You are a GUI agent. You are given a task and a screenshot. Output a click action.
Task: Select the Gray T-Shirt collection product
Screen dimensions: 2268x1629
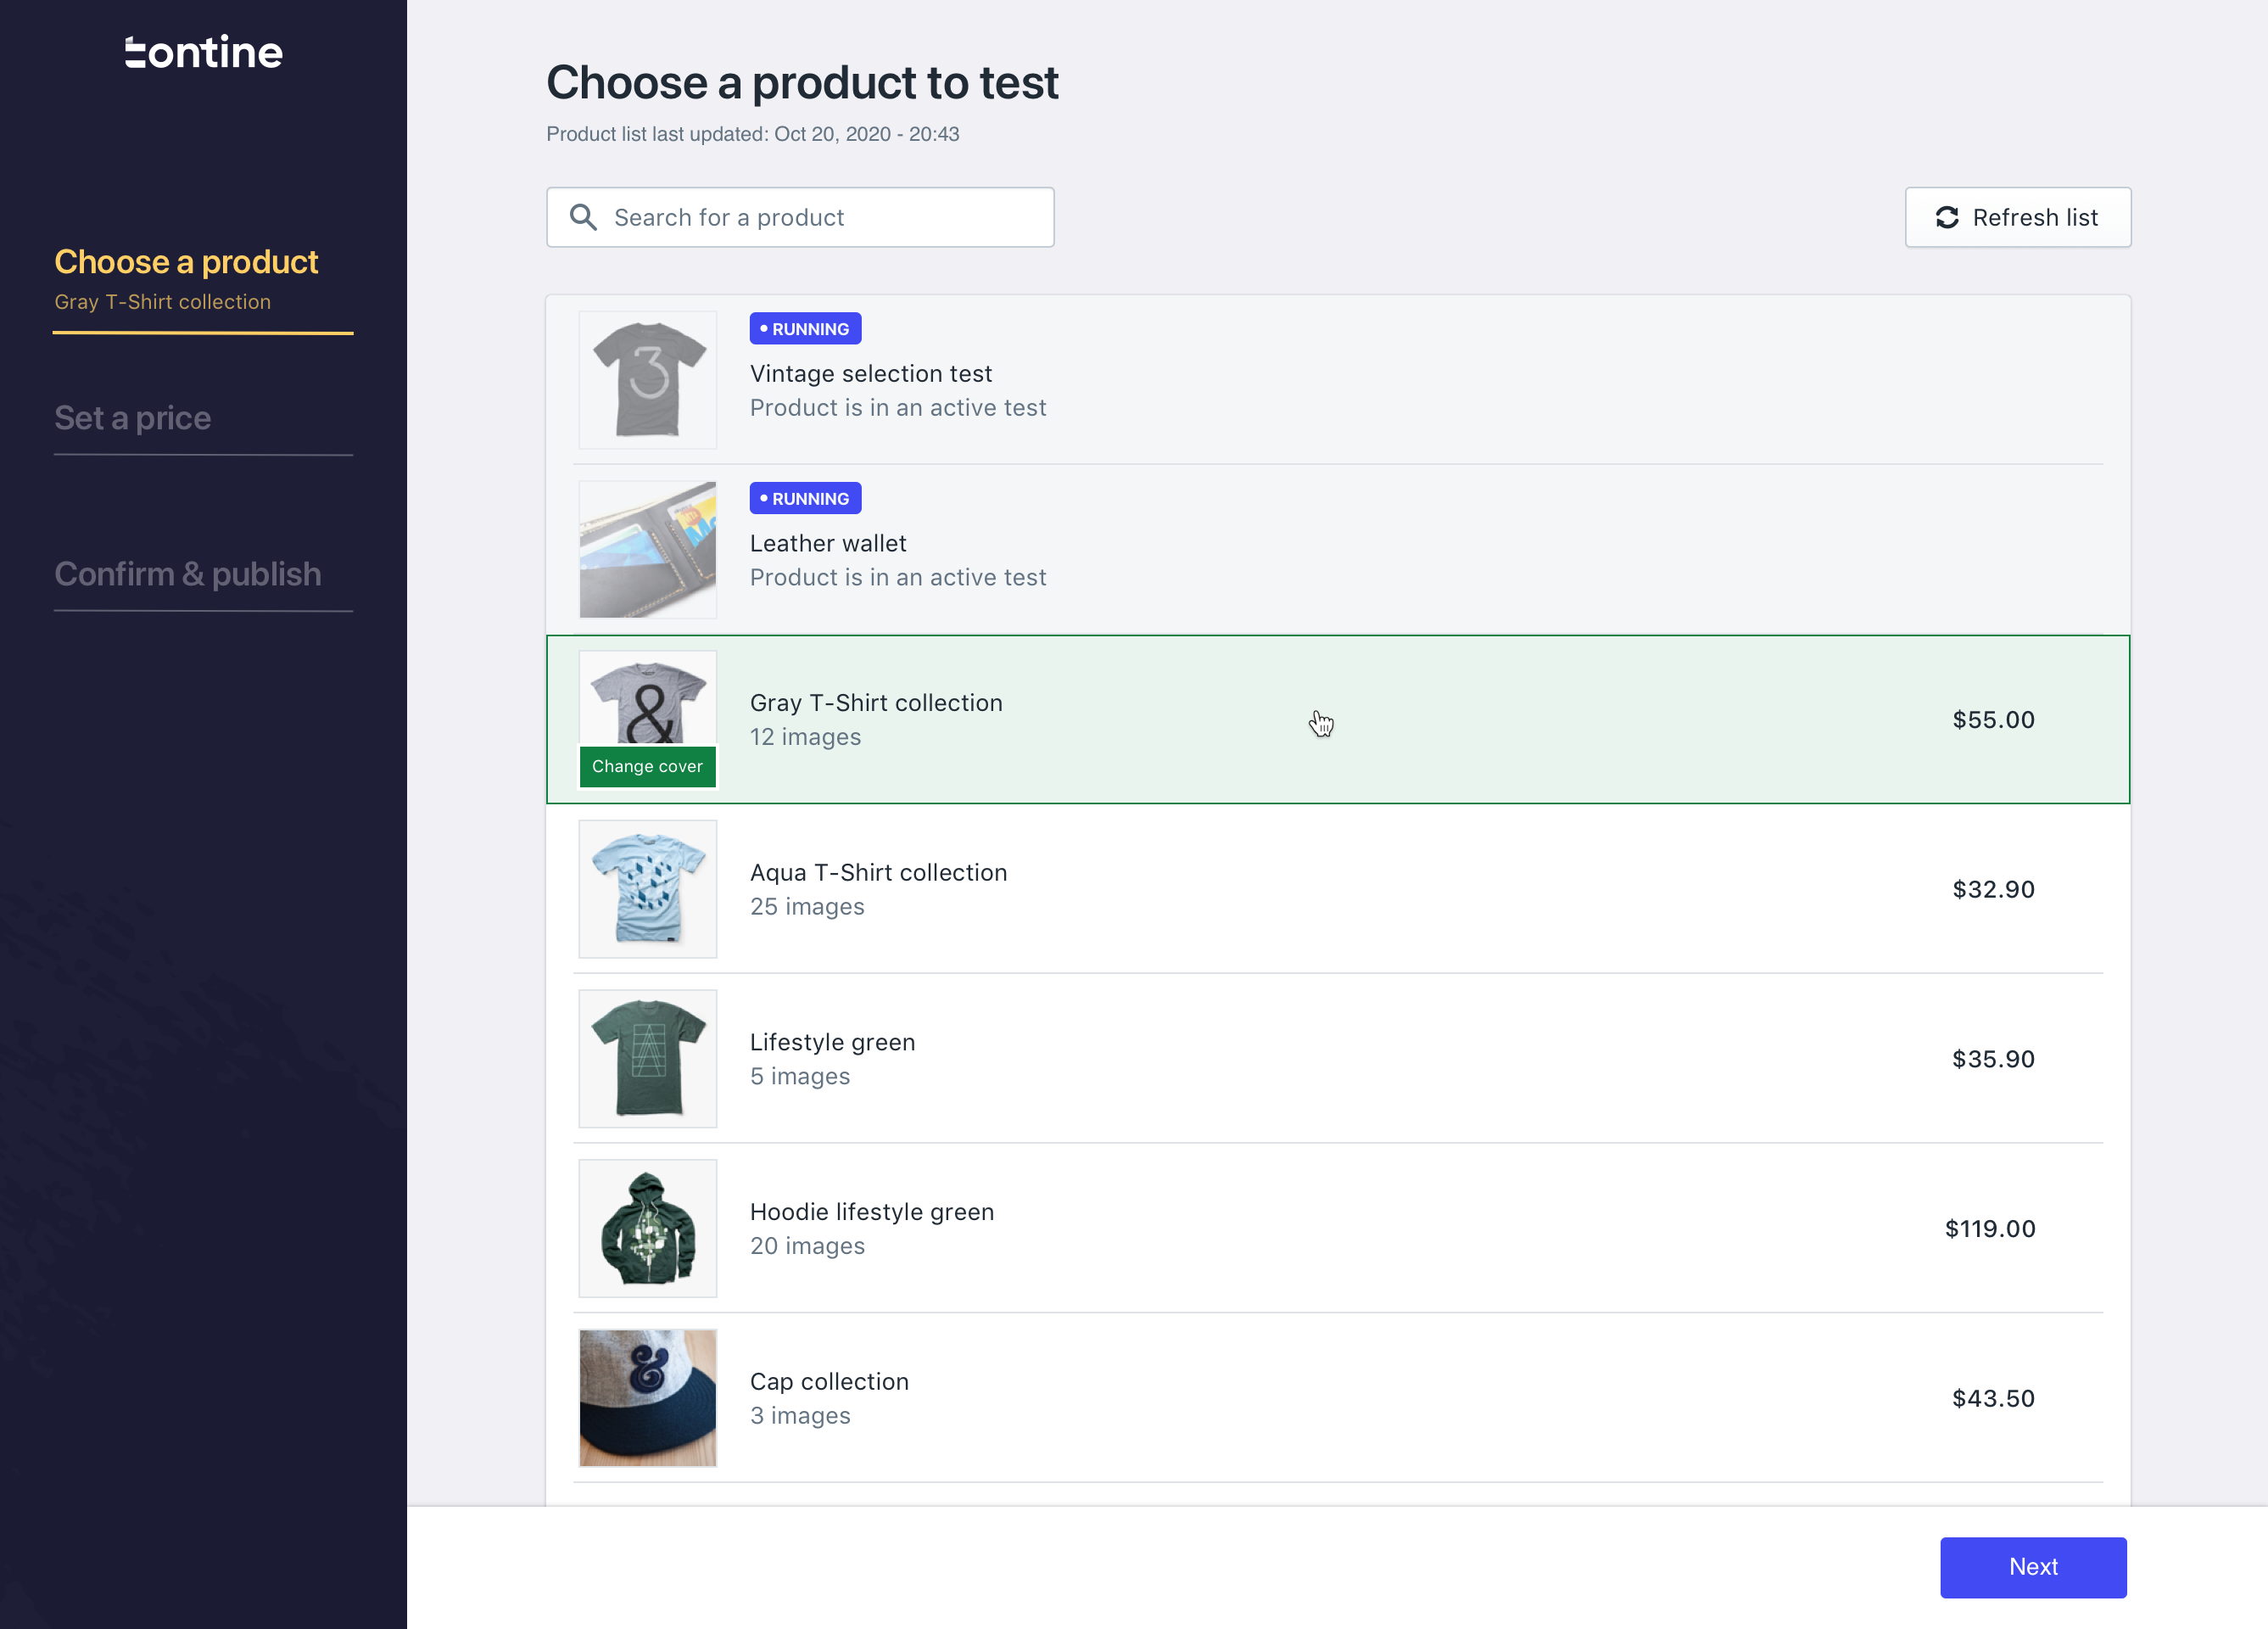click(1338, 719)
